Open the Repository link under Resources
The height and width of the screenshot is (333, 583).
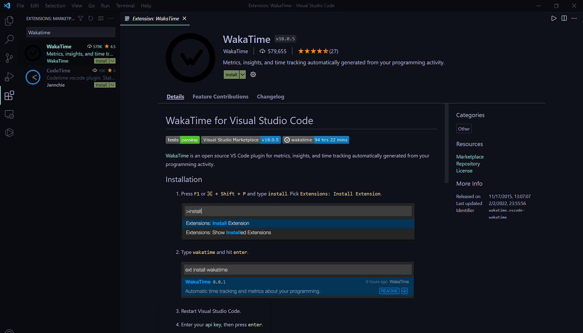pyautogui.click(x=468, y=163)
